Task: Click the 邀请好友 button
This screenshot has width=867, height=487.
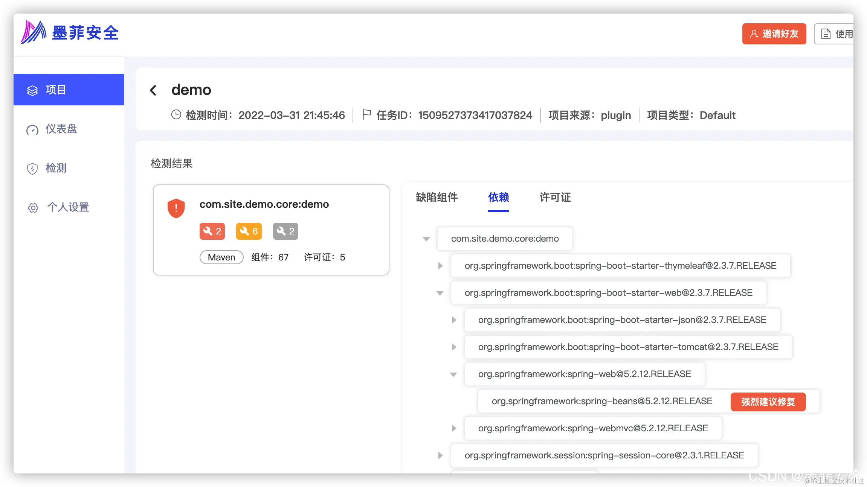Action: point(774,34)
